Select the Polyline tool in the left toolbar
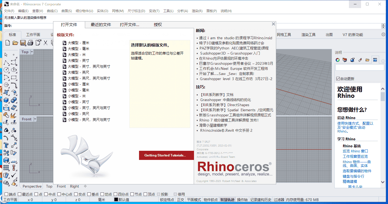 [x=6, y=62]
